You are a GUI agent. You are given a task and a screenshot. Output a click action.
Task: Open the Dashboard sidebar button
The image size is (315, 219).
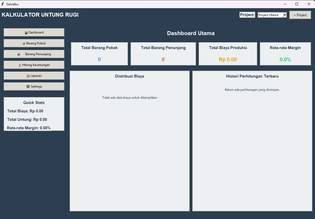[x=34, y=32]
